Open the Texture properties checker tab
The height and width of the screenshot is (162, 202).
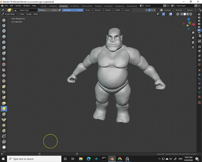pyautogui.click(x=199, y=102)
